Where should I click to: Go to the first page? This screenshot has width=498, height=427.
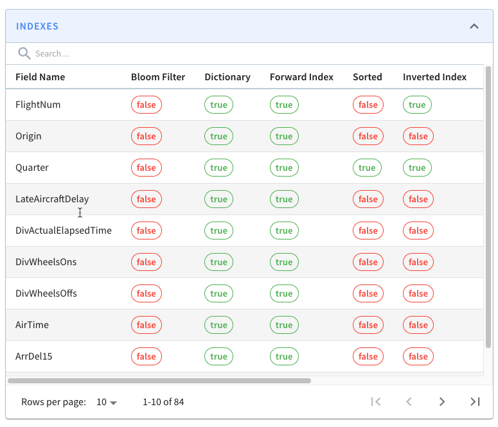pos(377,402)
